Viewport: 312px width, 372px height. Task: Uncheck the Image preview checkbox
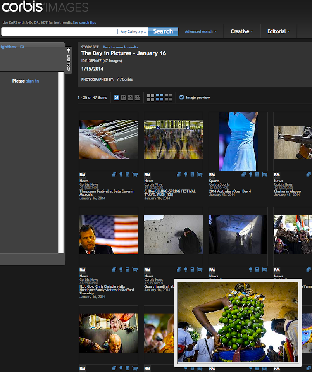tap(181, 97)
